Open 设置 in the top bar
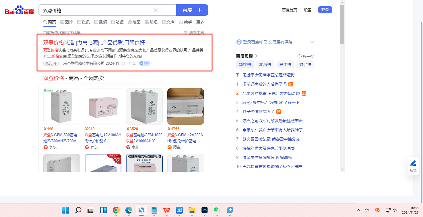The height and width of the screenshot is (217, 423). pyautogui.click(x=308, y=10)
